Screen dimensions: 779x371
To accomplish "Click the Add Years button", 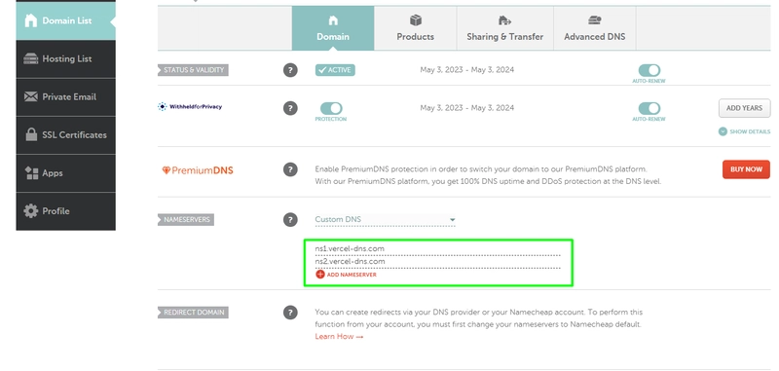I will pos(744,108).
